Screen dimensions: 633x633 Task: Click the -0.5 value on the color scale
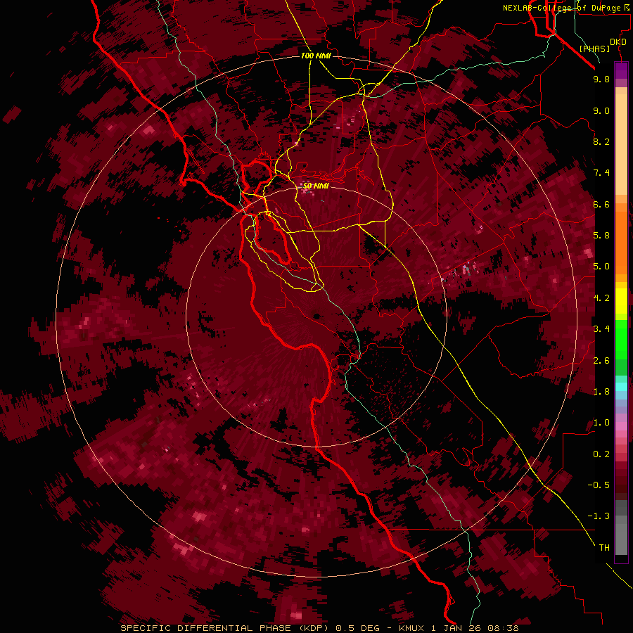(599, 485)
